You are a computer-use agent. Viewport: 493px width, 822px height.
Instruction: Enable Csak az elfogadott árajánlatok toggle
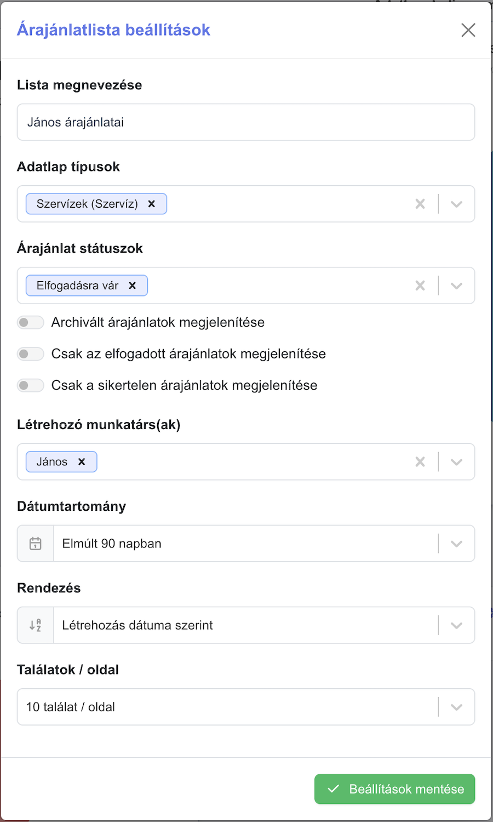(31, 354)
